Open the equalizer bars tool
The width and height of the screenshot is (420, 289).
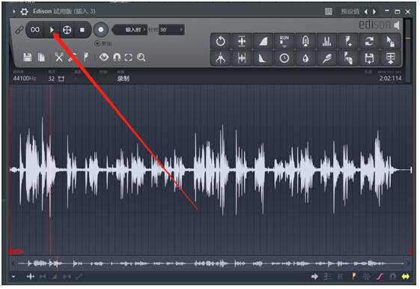coord(326,41)
